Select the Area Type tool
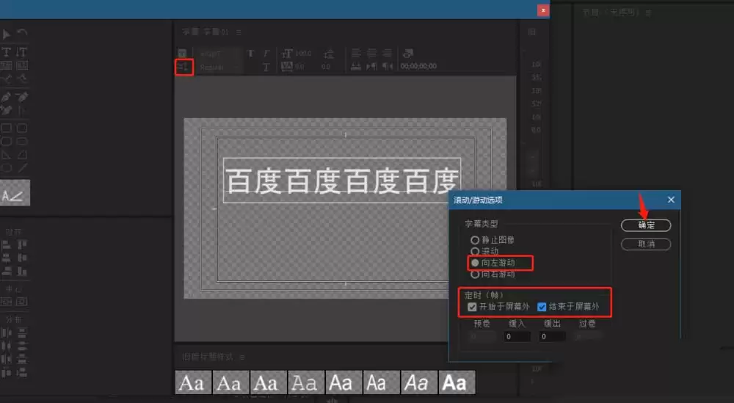 coord(7,65)
